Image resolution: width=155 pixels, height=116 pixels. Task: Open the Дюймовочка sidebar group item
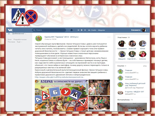coord(17,34)
